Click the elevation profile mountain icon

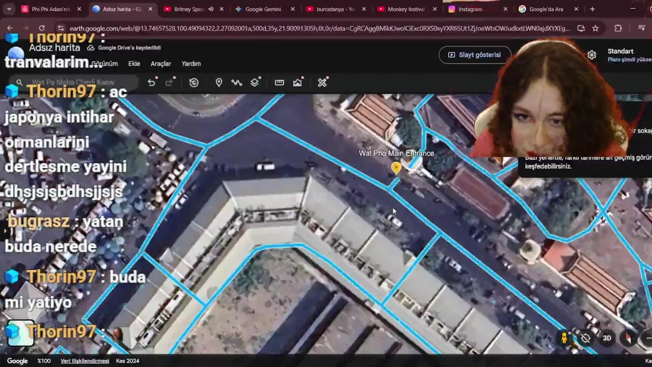tap(297, 83)
